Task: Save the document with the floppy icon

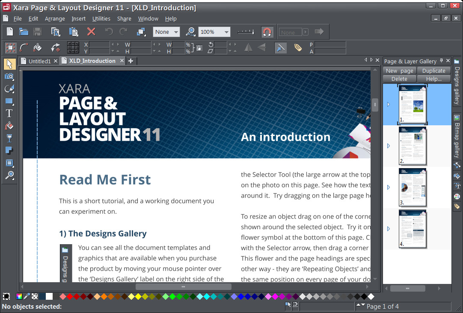Action: (x=38, y=32)
